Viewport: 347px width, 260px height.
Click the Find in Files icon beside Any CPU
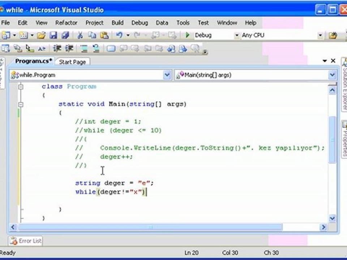[333, 35]
